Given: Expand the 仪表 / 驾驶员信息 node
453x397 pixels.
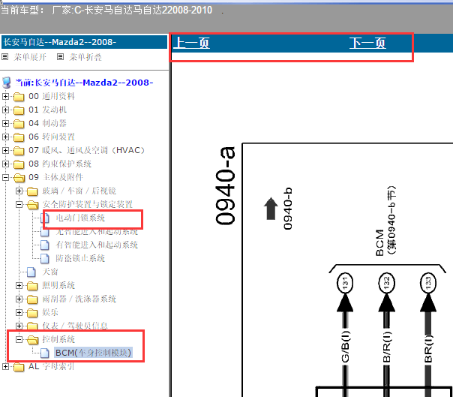Looking at the screenshot, I should click(x=19, y=326).
